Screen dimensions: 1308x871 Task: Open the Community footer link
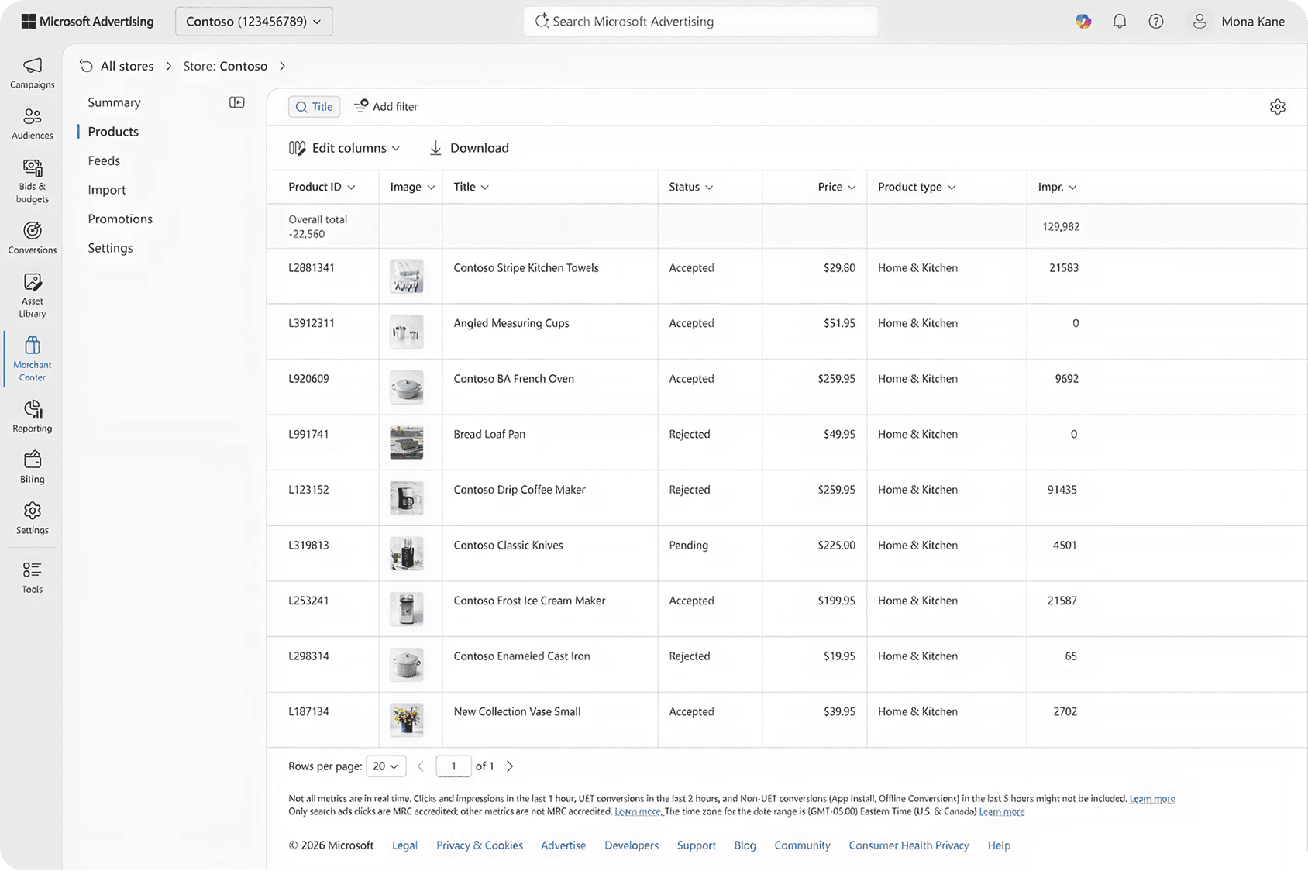pos(802,845)
